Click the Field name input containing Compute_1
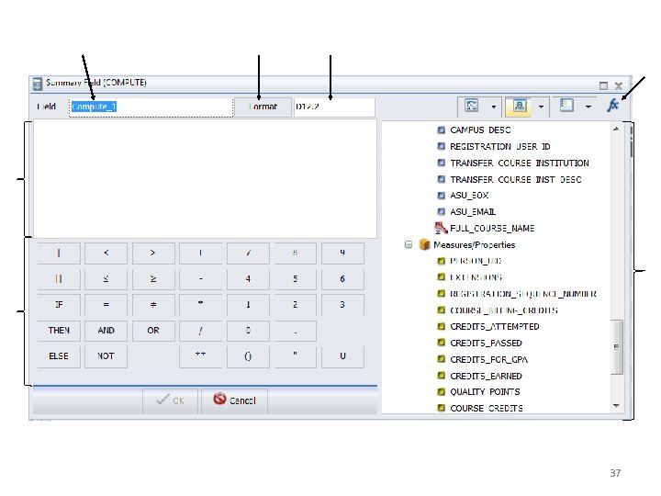This screenshot has width=661, height=496. point(151,107)
